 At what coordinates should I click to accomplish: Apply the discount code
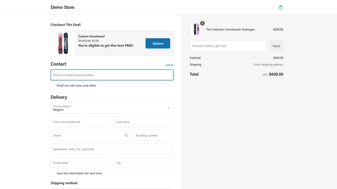(276, 46)
